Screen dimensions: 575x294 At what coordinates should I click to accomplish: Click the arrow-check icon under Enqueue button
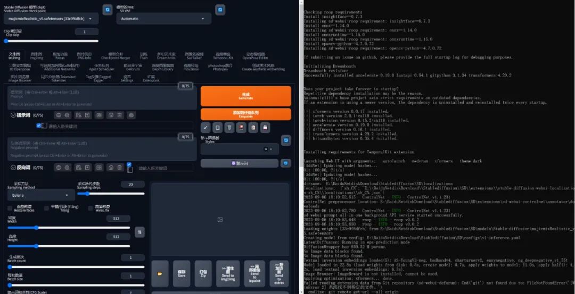click(x=206, y=128)
